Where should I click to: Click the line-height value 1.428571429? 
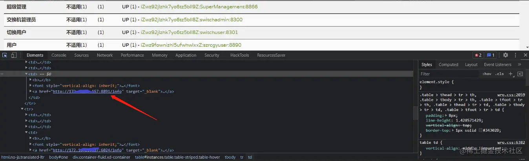(x=469, y=120)
